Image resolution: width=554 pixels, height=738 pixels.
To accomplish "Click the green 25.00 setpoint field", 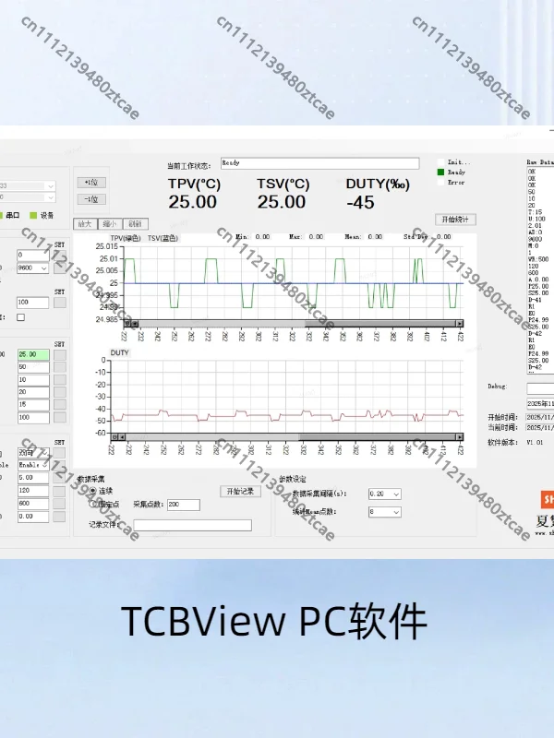I will coord(33,354).
